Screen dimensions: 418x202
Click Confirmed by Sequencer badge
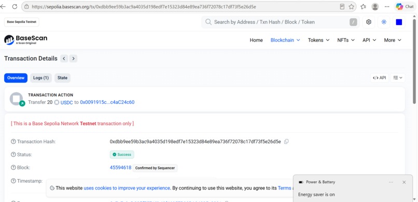(155, 168)
